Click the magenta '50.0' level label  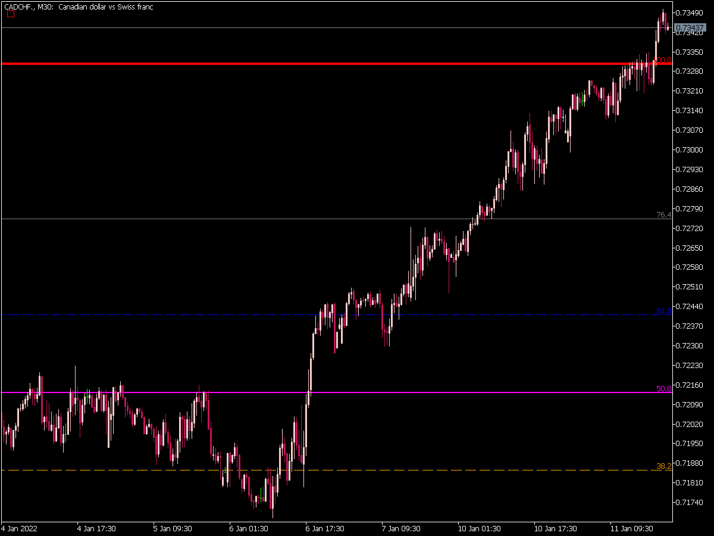click(664, 388)
